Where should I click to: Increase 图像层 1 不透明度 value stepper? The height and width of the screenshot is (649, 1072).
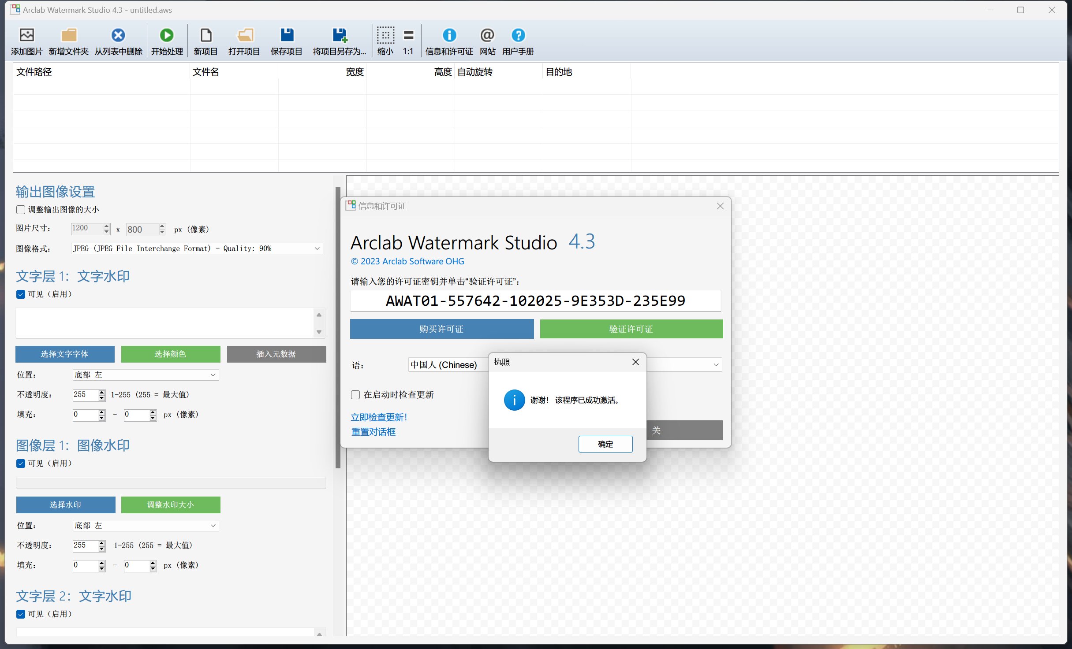click(x=102, y=542)
